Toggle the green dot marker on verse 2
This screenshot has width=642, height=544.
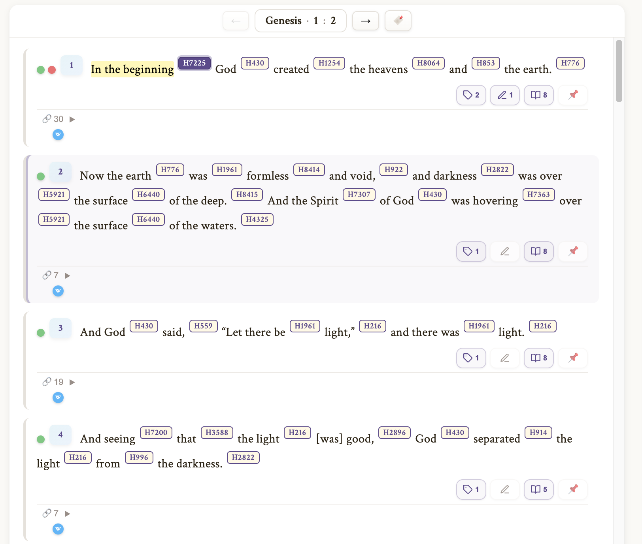(41, 176)
